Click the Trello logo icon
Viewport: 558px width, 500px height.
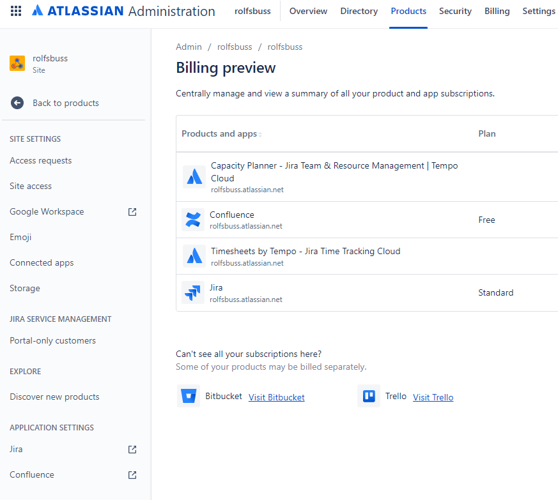[x=369, y=396]
